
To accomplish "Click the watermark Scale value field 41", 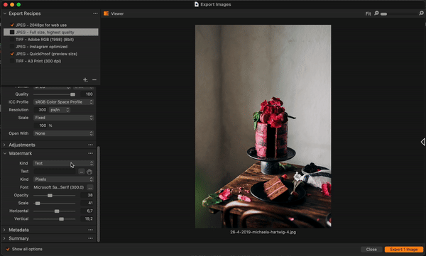I will (87, 203).
